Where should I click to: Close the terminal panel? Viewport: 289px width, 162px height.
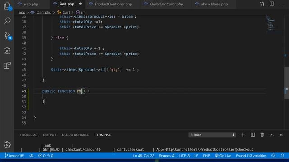pos(281,135)
